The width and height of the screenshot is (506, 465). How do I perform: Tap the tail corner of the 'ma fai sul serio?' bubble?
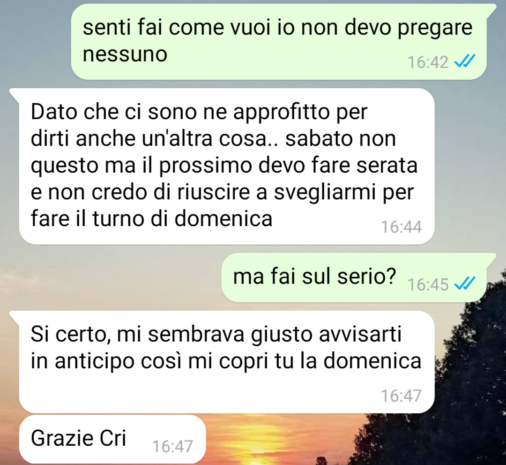[x=491, y=258]
